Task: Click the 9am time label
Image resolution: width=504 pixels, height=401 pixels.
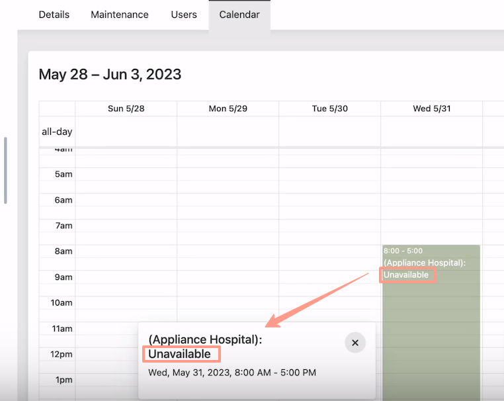Action: 63,277
